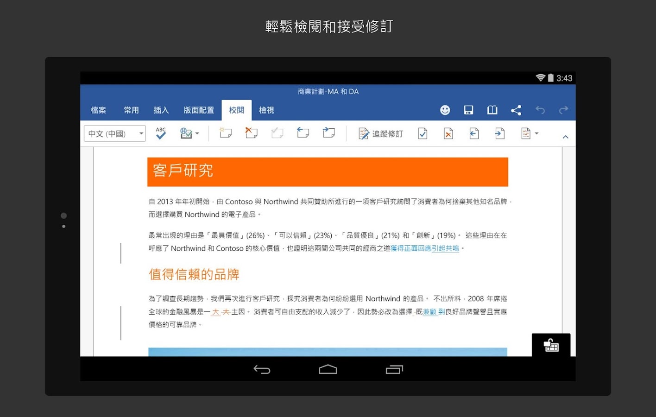
Task: Switch to the 檢視 tab
Action: tap(266, 110)
